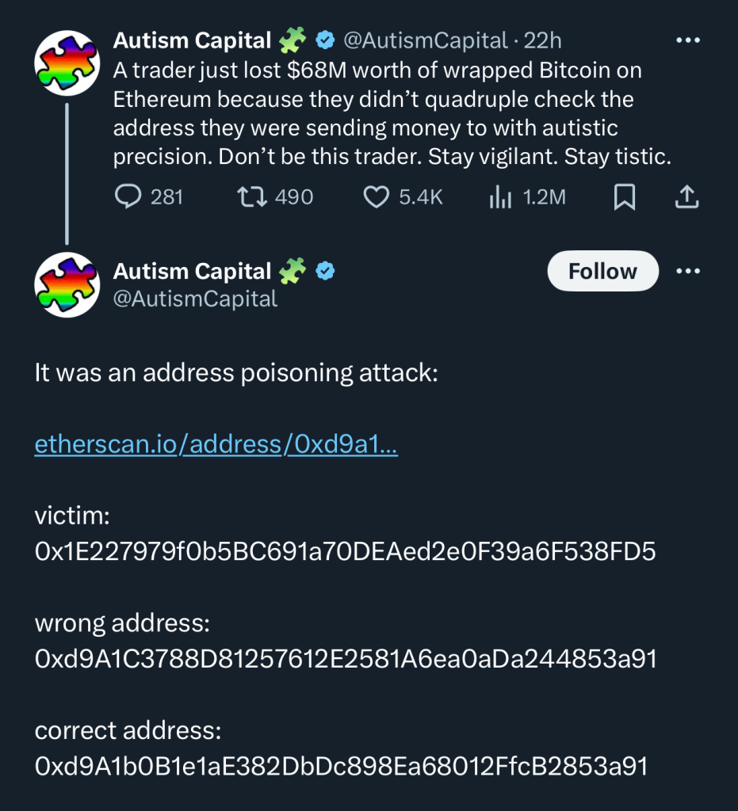738x811 pixels.
Task: Click the blue verified badge in reply
Action: 325,272
